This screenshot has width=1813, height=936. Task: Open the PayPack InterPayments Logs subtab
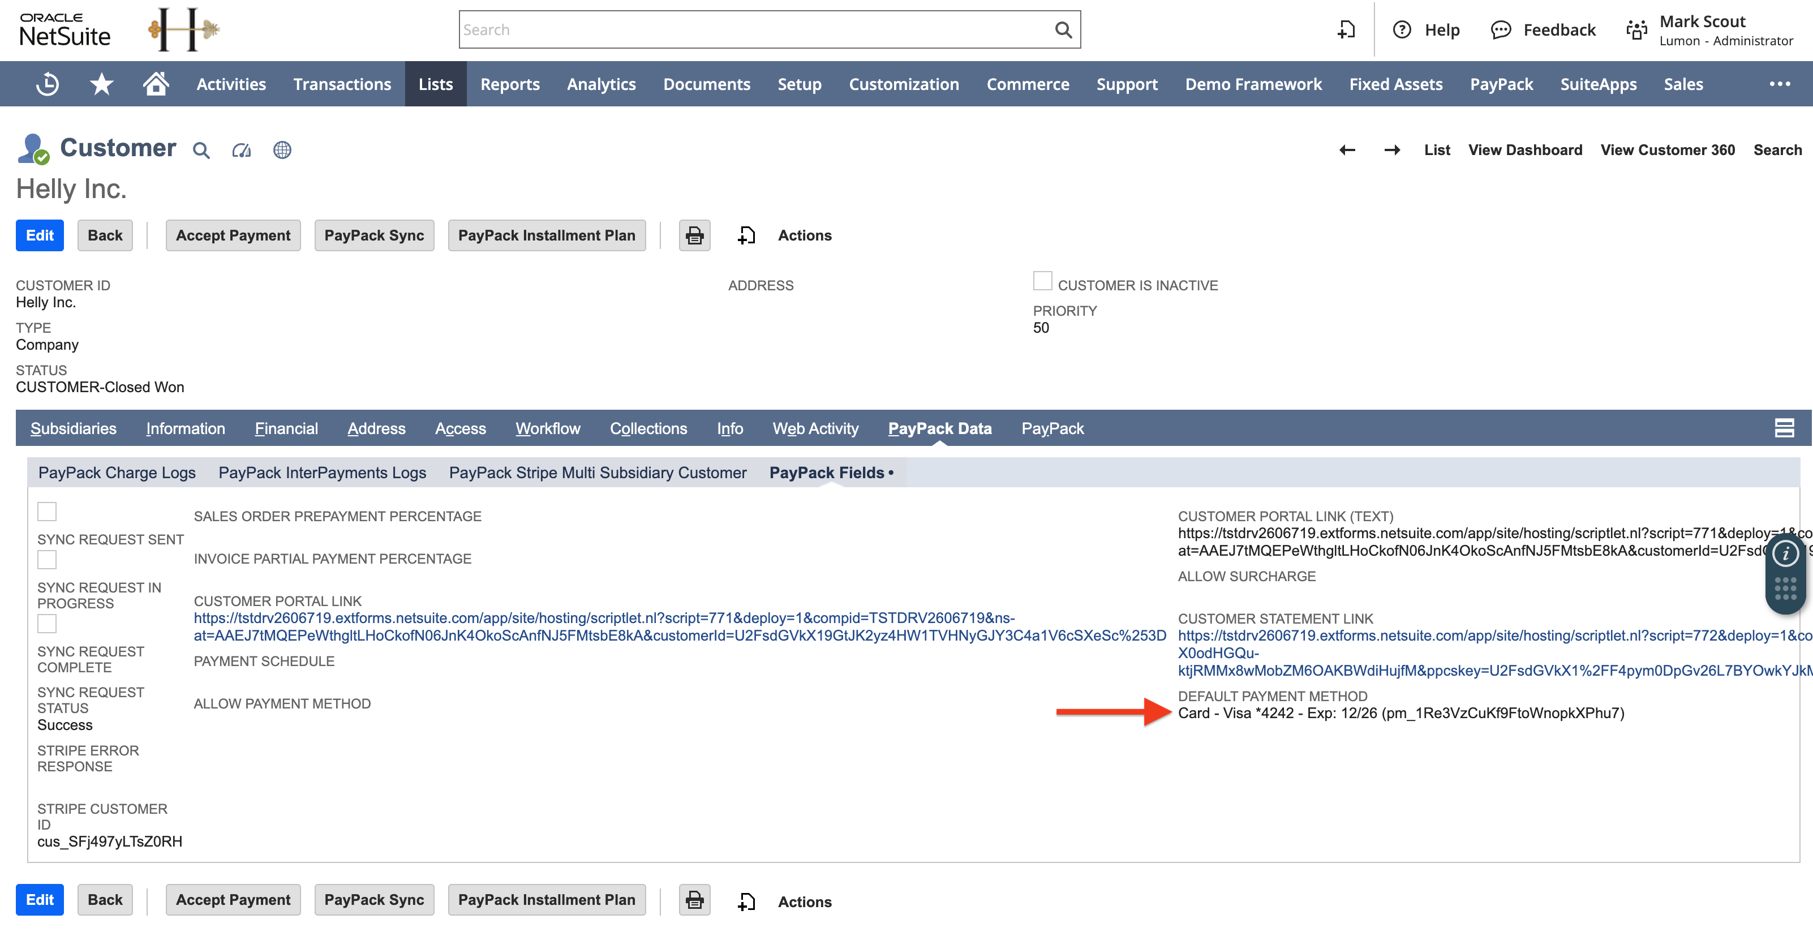pos(323,472)
